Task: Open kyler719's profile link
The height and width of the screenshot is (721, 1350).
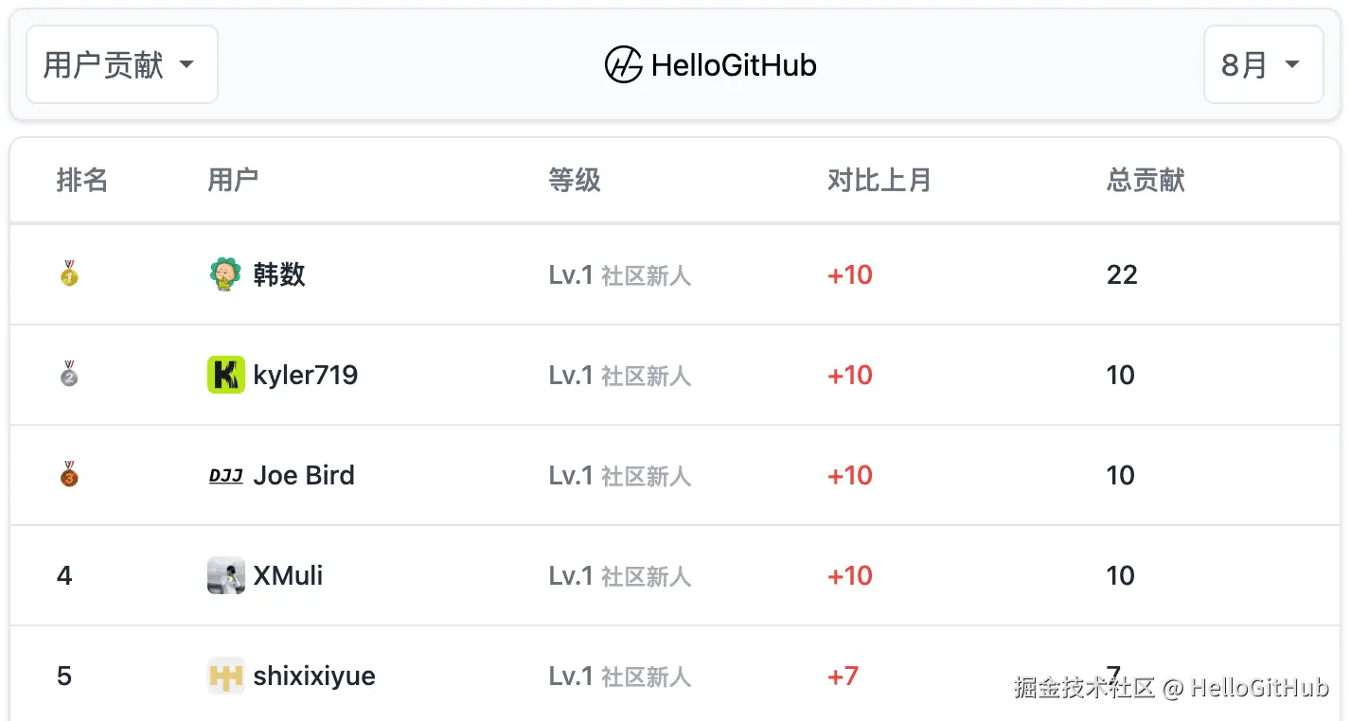Action: pyautogui.click(x=305, y=375)
